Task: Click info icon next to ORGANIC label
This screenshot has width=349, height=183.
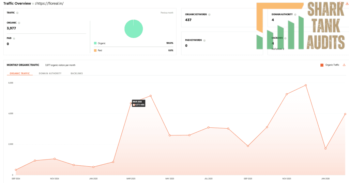Action: click(x=19, y=23)
